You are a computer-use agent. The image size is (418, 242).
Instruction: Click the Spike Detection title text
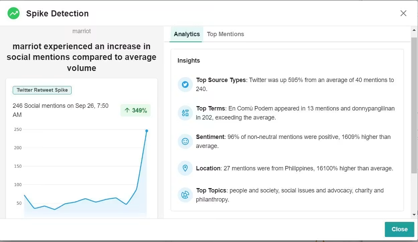(58, 14)
